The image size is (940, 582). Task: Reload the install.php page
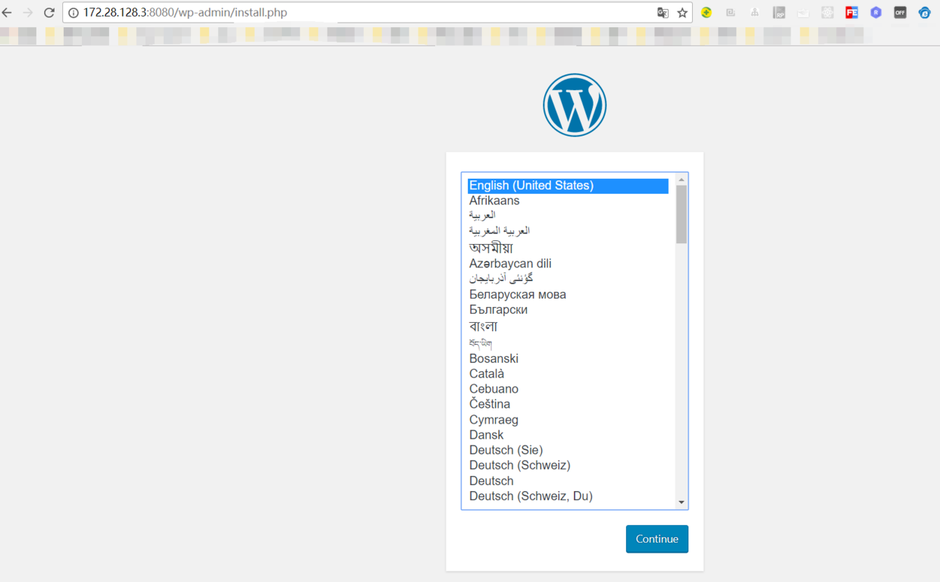point(49,13)
